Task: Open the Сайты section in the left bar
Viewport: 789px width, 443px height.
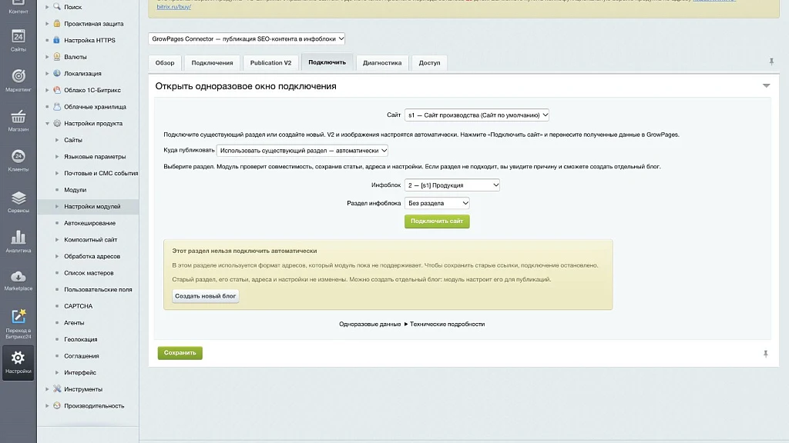Action: click(18, 40)
